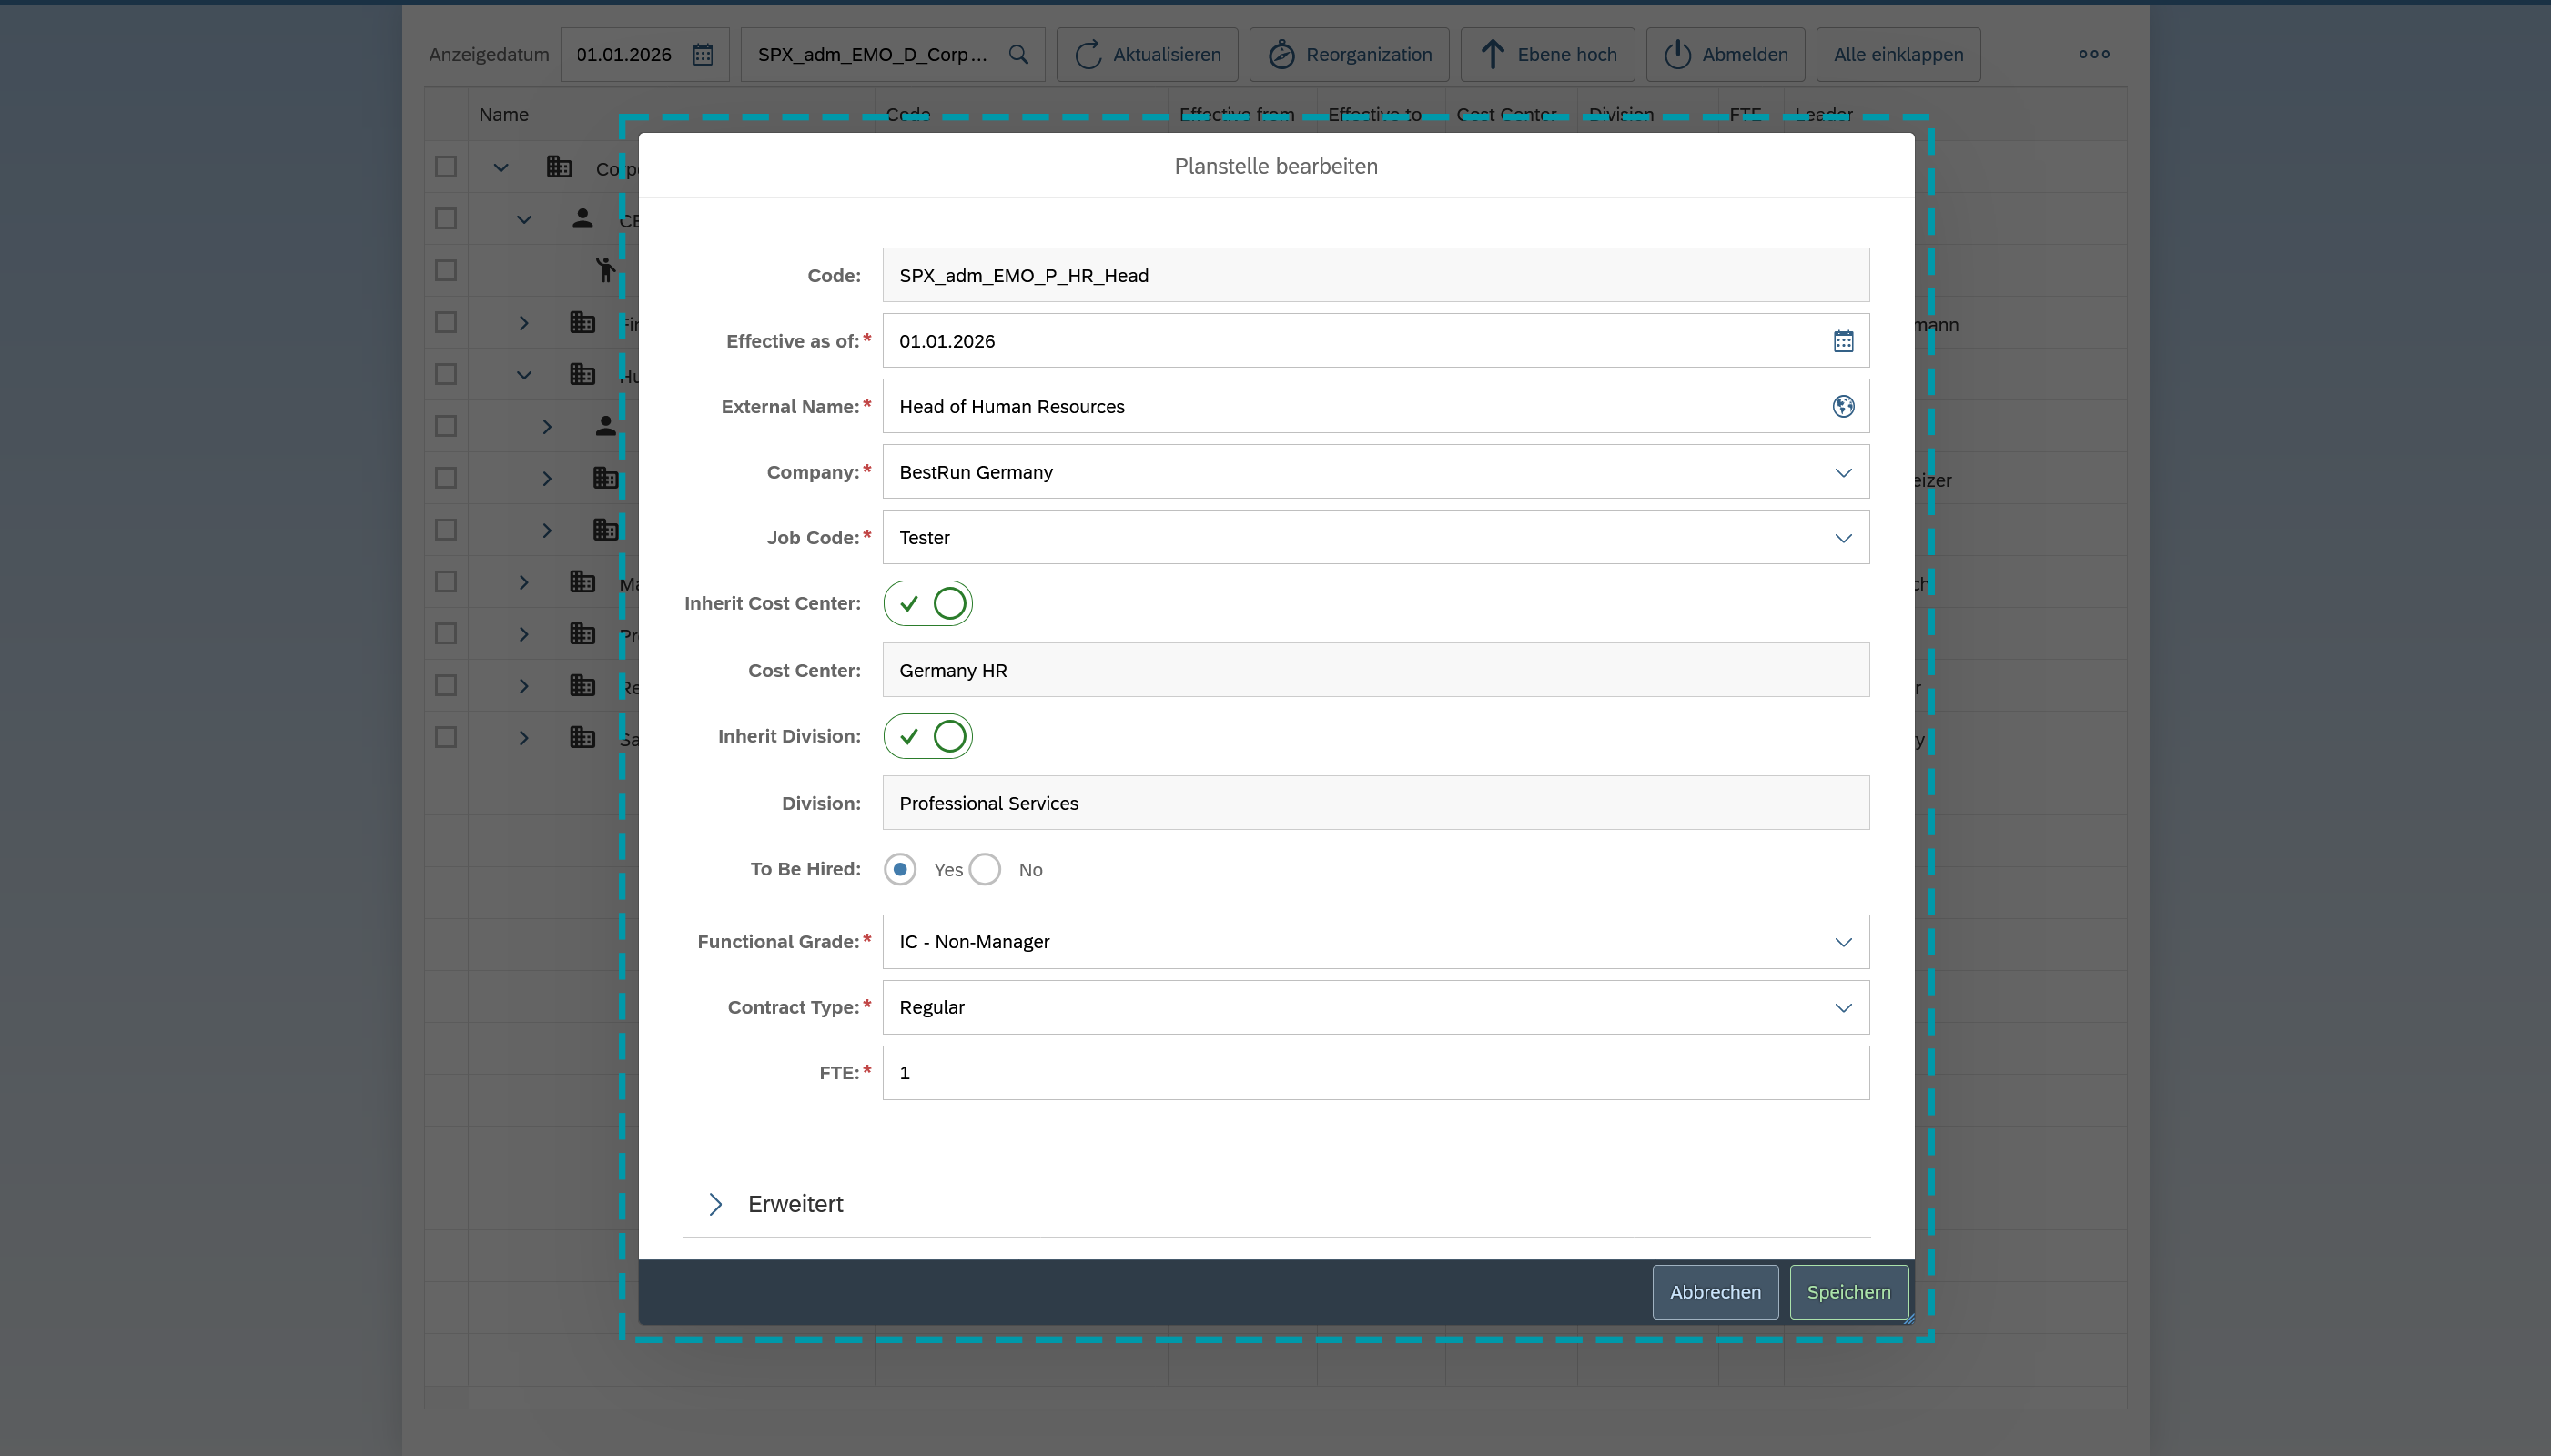Open calendar picker for Effective as of
Image resolution: width=2551 pixels, height=1456 pixels.
[1843, 341]
